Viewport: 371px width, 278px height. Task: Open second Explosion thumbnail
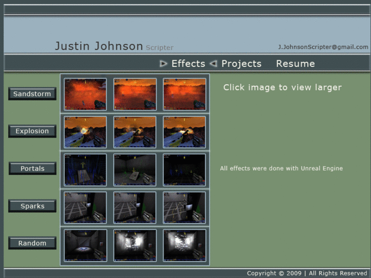[135, 132]
